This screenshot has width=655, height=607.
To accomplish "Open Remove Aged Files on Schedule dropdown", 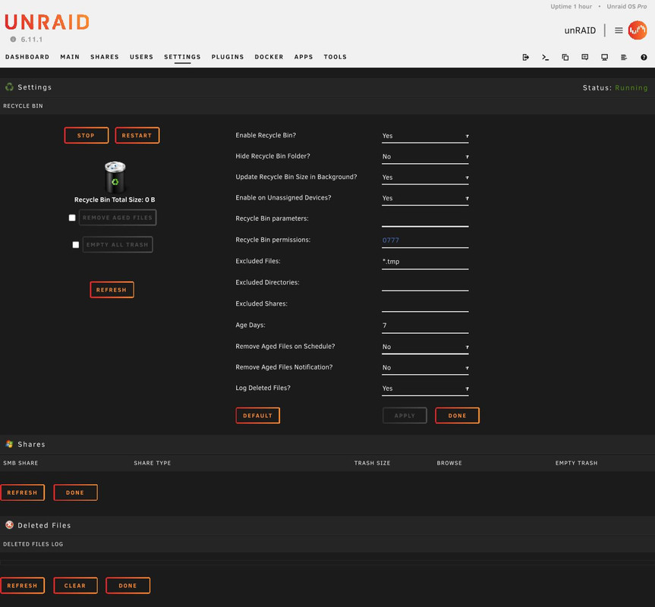I will point(425,348).
